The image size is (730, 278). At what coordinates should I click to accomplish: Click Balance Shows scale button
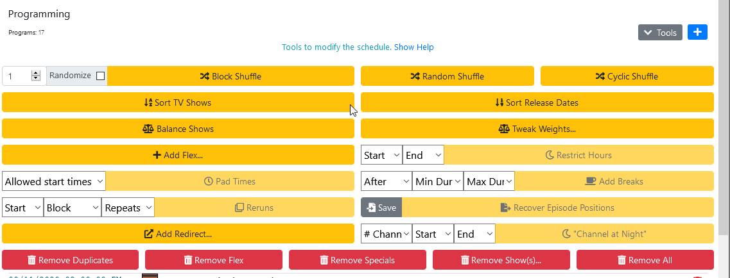178,129
